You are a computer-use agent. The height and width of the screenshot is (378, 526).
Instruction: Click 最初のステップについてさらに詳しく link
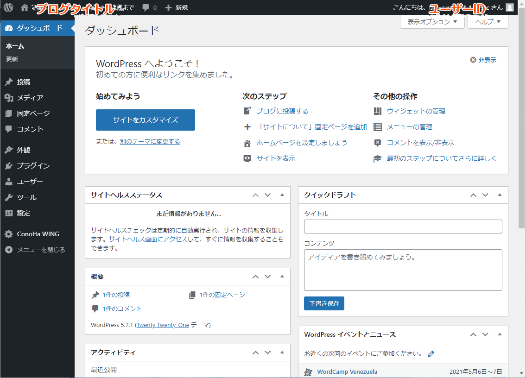[442, 158]
